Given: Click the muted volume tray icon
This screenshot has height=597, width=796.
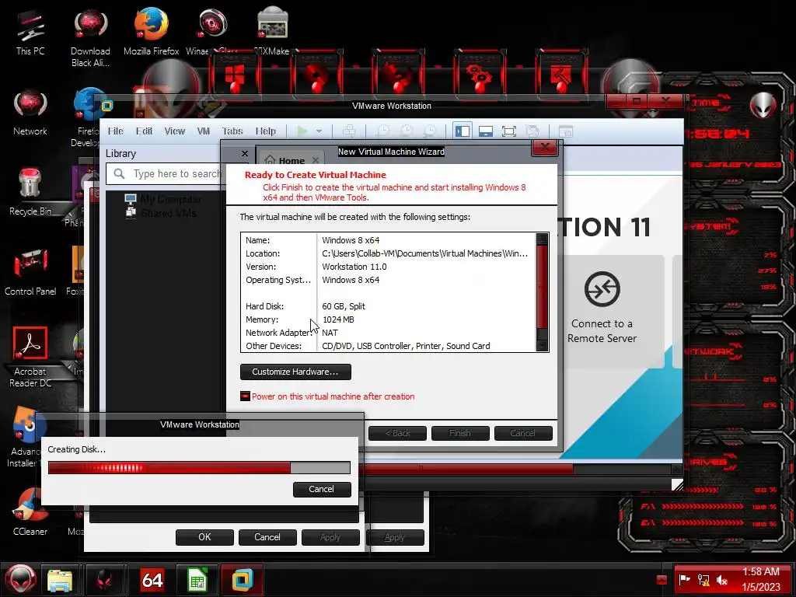Looking at the screenshot, I should 722,579.
